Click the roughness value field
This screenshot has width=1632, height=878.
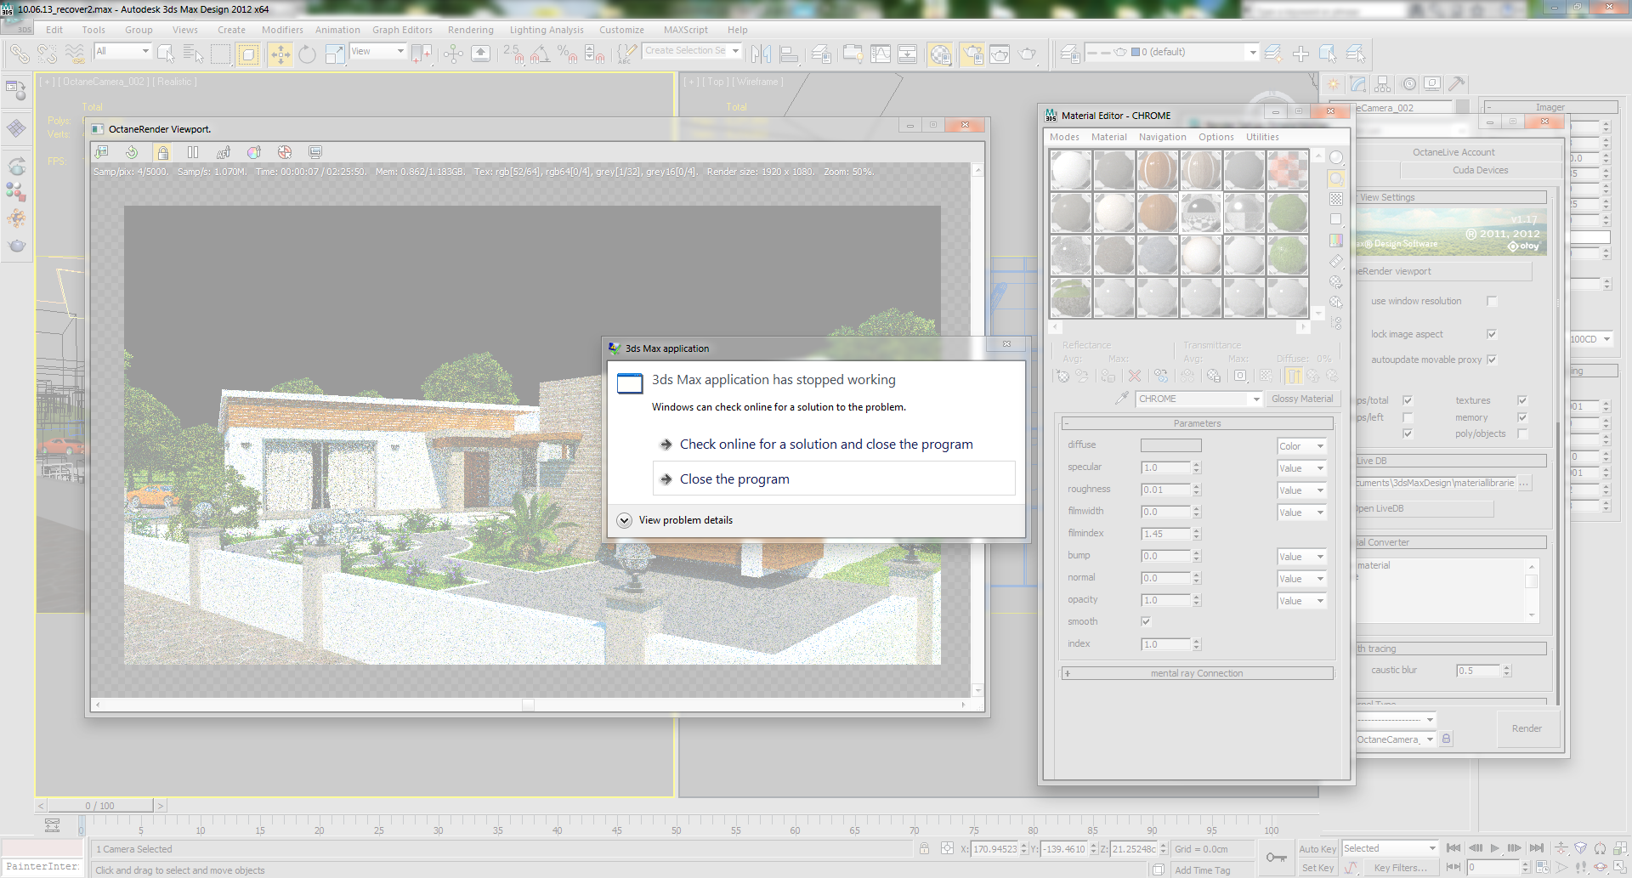[x=1166, y=490]
